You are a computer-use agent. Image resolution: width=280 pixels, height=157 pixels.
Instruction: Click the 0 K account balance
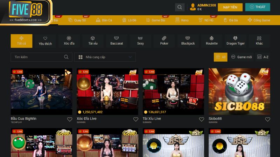(199, 9)
